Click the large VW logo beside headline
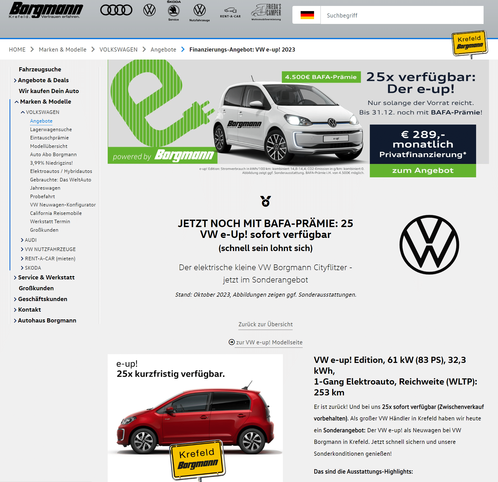 pyautogui.click(x=429, y=245)
